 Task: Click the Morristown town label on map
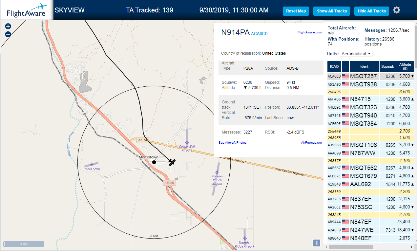[148, 157]
